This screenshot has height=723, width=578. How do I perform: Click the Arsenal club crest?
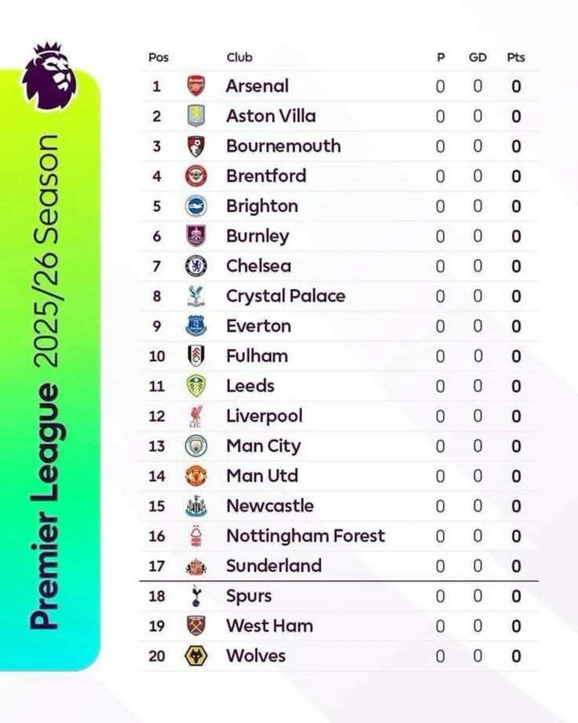coord(196,86)
